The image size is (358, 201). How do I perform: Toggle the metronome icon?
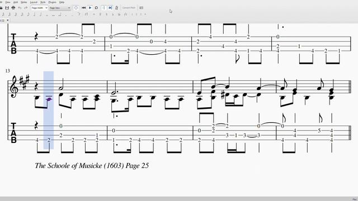[x=116, y=8]
